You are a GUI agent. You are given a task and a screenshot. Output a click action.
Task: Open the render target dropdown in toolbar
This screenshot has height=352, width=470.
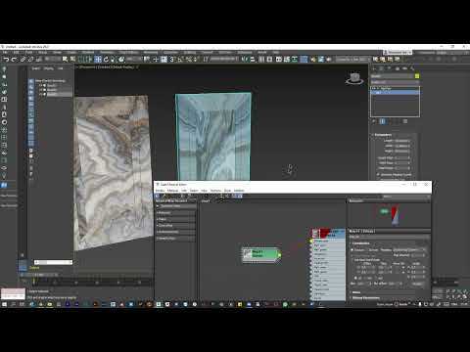[x=352, y=60]
